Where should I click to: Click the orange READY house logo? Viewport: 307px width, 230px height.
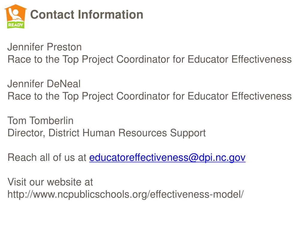(16, 16)
